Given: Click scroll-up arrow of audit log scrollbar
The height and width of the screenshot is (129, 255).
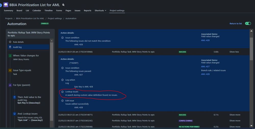Looking at the screenshot, I should 251,31.
